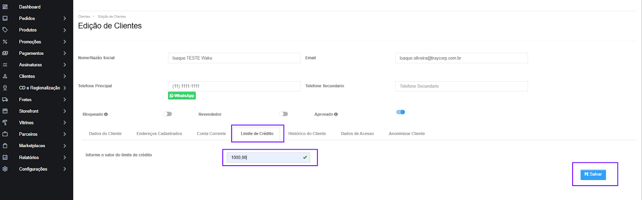Click the Salvar button
The width and height of the screenshot is (642, 200).
pyautogui.click(x=593, y=174)
